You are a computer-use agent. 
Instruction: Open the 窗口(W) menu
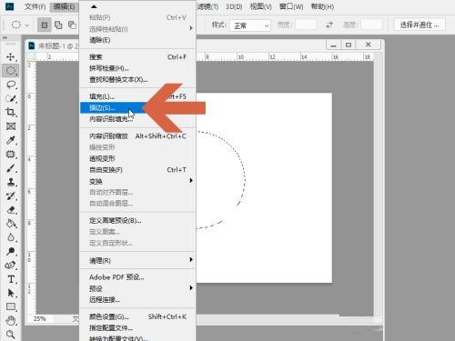point(291,6)
